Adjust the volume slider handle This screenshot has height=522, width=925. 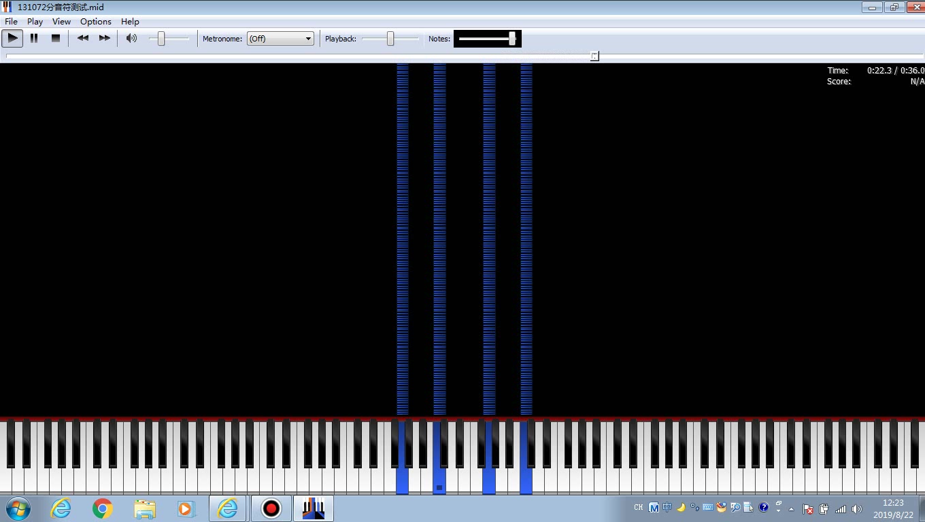[x=161, y=39]
